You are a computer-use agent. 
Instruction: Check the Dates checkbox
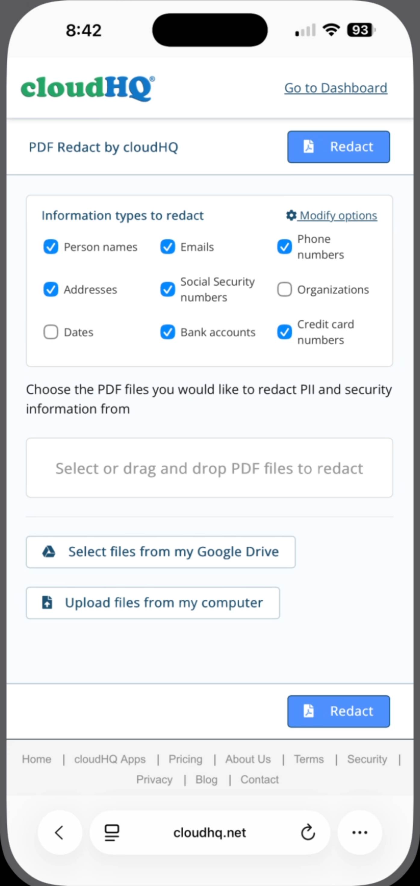[x=51, y=332]
